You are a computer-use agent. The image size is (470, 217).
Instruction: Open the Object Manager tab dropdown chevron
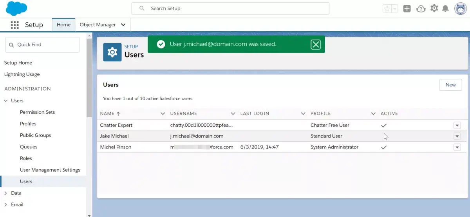(123, 25)
